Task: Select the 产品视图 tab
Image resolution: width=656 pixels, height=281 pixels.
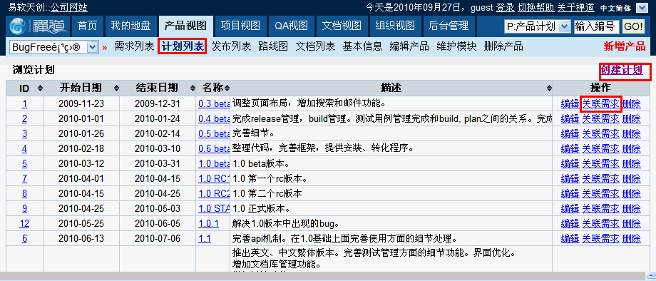Action: 185,26
